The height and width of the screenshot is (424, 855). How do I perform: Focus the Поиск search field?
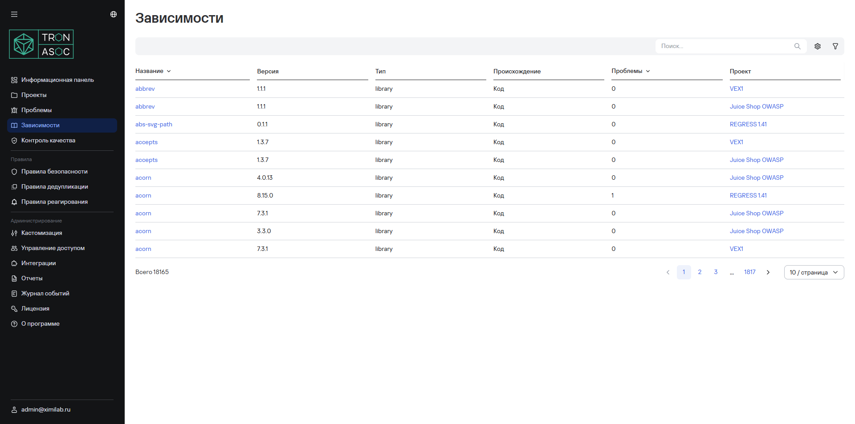click(x=724, y=46)
